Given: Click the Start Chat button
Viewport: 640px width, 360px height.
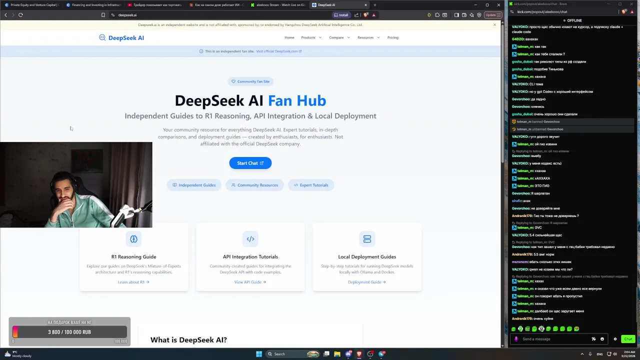Looking at the screenshot, I should point(250,163).
